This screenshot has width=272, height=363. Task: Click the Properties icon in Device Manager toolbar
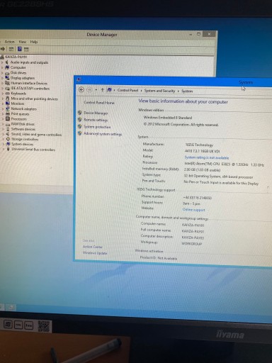pyautogui.click(x=11, y=49)
